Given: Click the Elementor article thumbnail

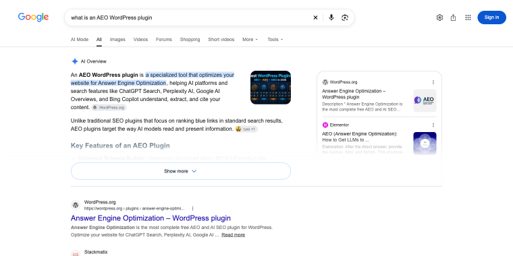Looking at the screenshot, I should (x=425, y=143).
